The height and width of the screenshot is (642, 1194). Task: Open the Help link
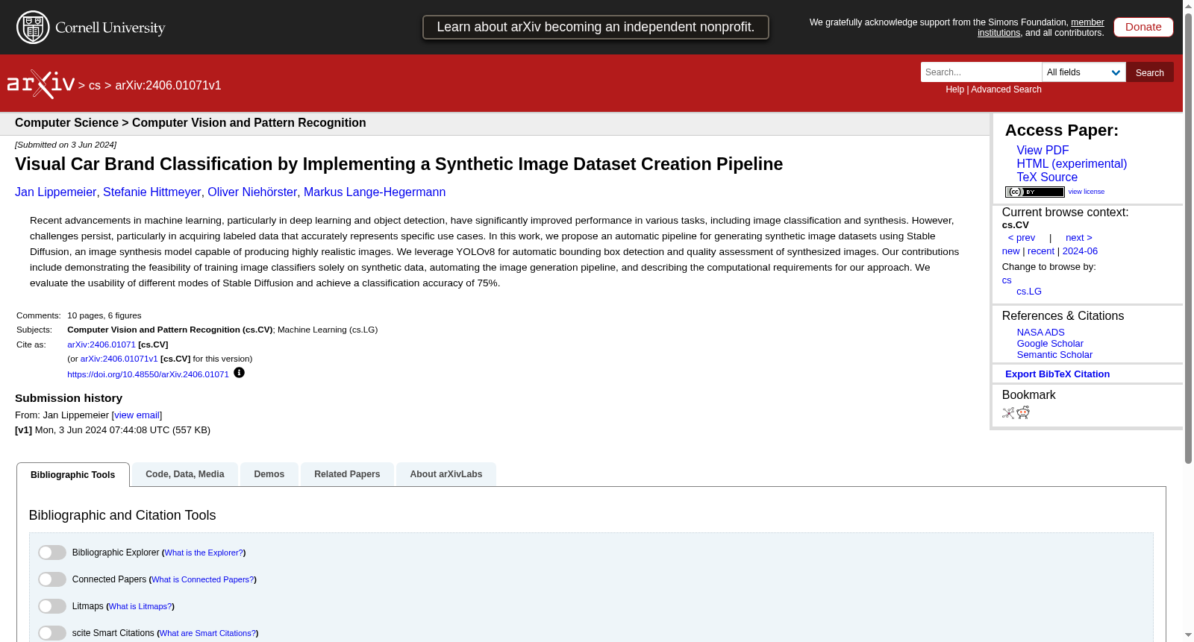coord(955,89)
